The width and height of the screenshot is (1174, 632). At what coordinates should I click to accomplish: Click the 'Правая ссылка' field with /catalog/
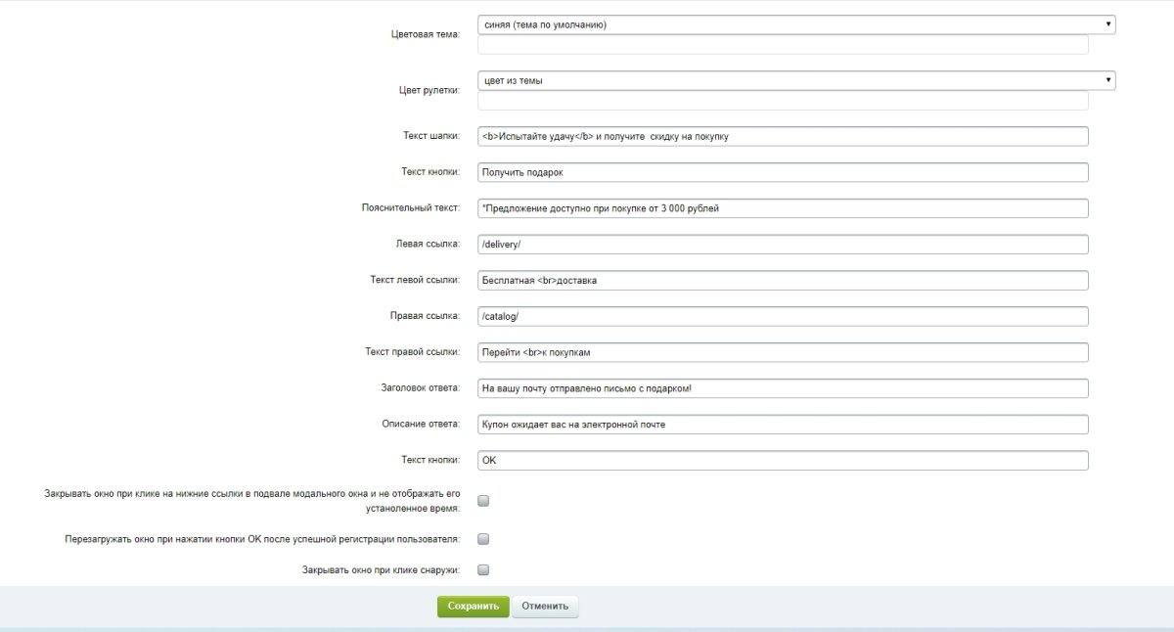pyautogui.click(x=783, y=317)
